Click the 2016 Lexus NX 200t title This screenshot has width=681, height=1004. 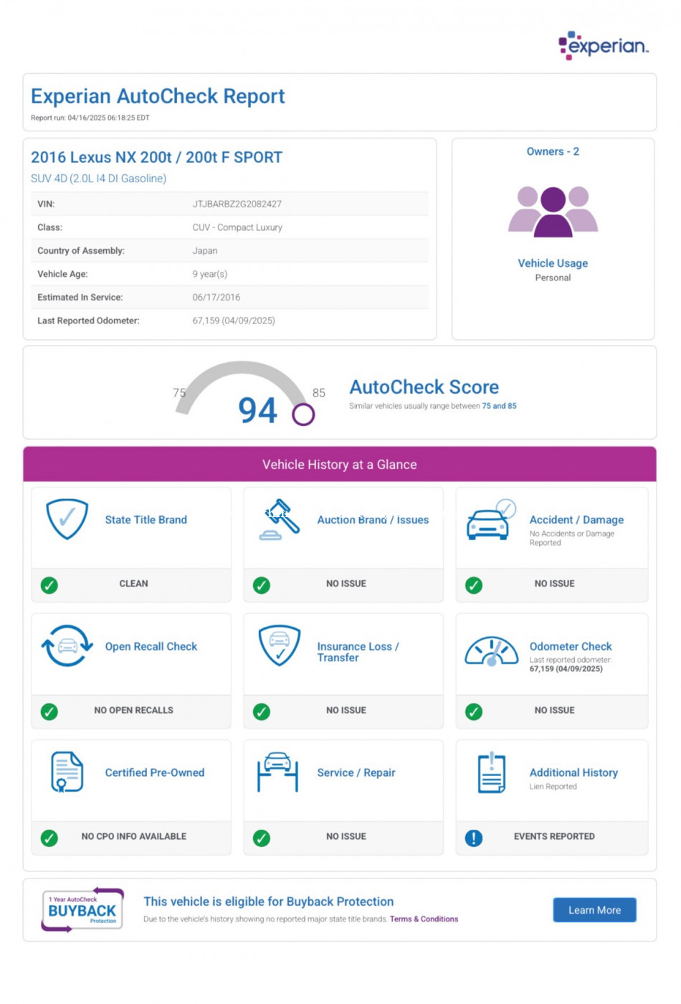coord(156,157)
